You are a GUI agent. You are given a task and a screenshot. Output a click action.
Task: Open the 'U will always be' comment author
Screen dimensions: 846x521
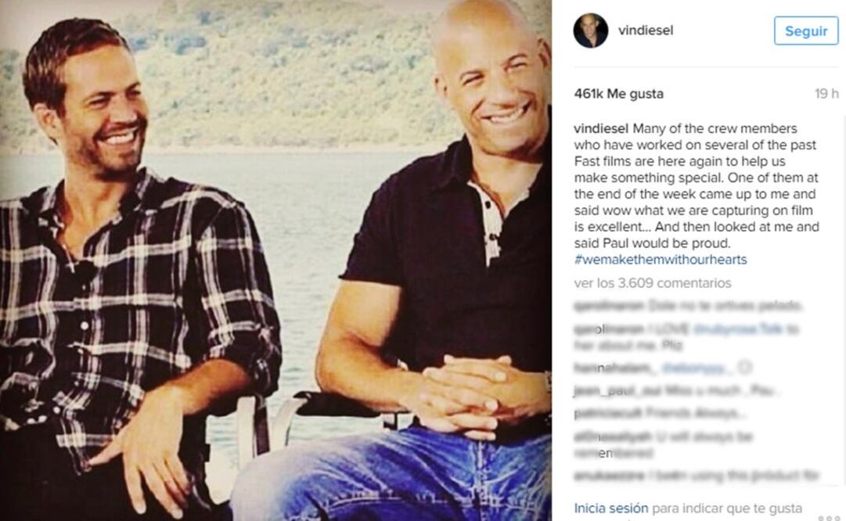[613, 437]
